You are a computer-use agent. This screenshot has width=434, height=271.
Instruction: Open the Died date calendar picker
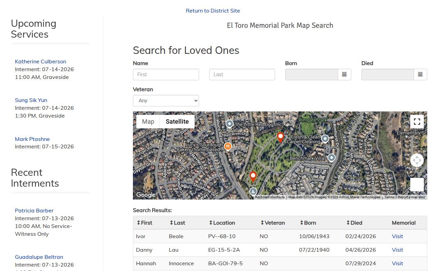tap(420, 75)
